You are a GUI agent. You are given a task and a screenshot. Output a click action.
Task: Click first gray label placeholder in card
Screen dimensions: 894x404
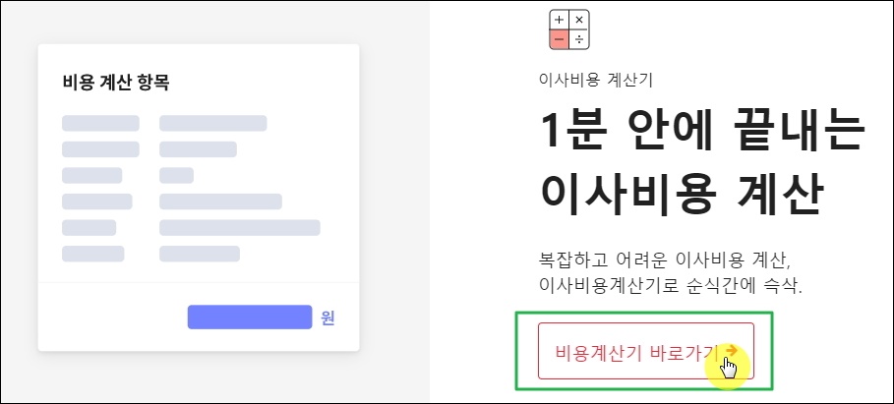pos(100,123)
